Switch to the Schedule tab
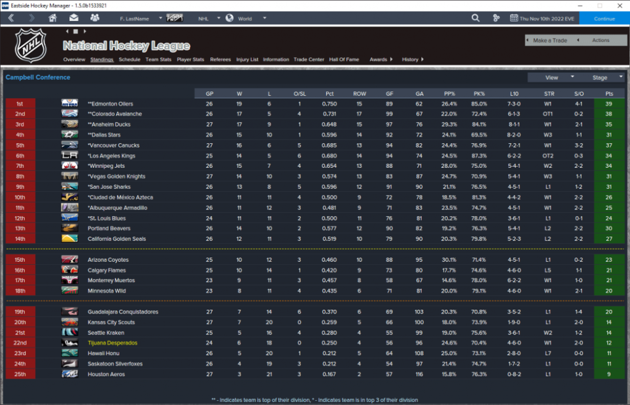This screenshot has width=630, height=405. [129, 60]
